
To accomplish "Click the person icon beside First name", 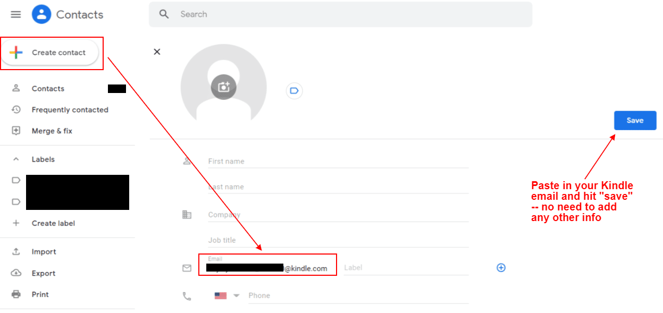I will point(187,161).
